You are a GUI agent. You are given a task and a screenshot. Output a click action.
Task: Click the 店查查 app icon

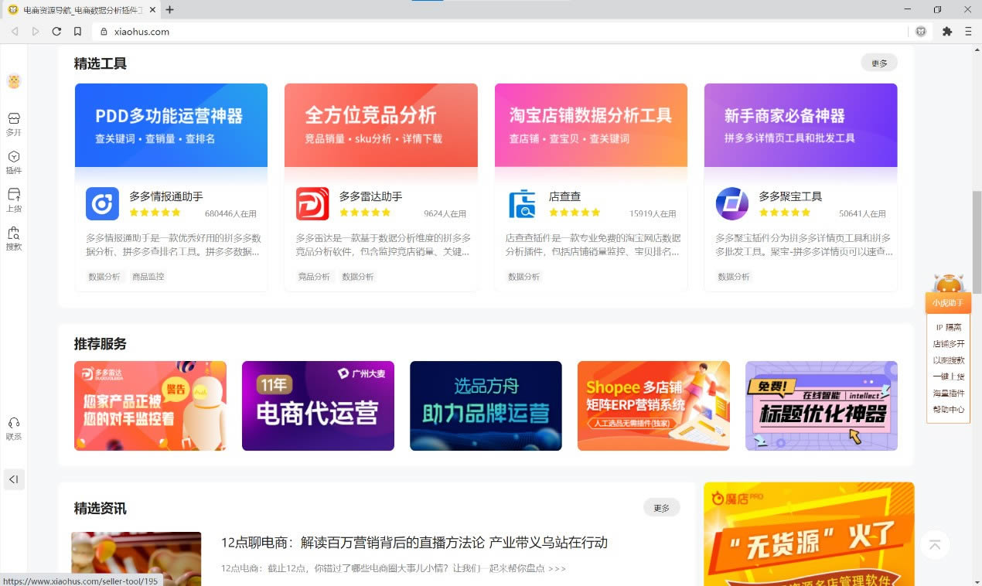[x=522, y=204]
